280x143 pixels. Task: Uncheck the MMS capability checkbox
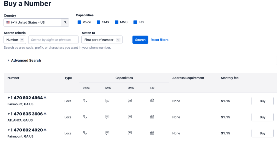tap(116, 22)
